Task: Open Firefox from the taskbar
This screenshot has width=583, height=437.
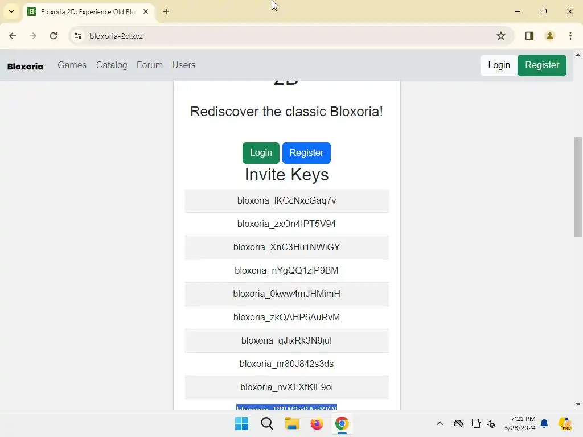Action: click(x=317, y=423)
